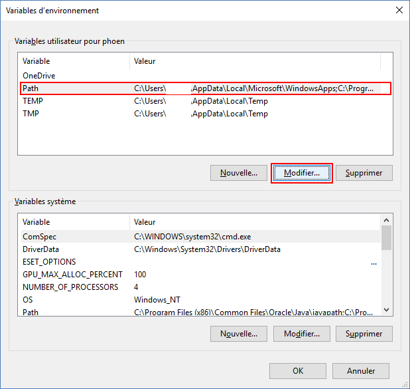Close the Variables d'environnement dialog
This screenshot has width=410, height=389.
(x=399, y=11)
